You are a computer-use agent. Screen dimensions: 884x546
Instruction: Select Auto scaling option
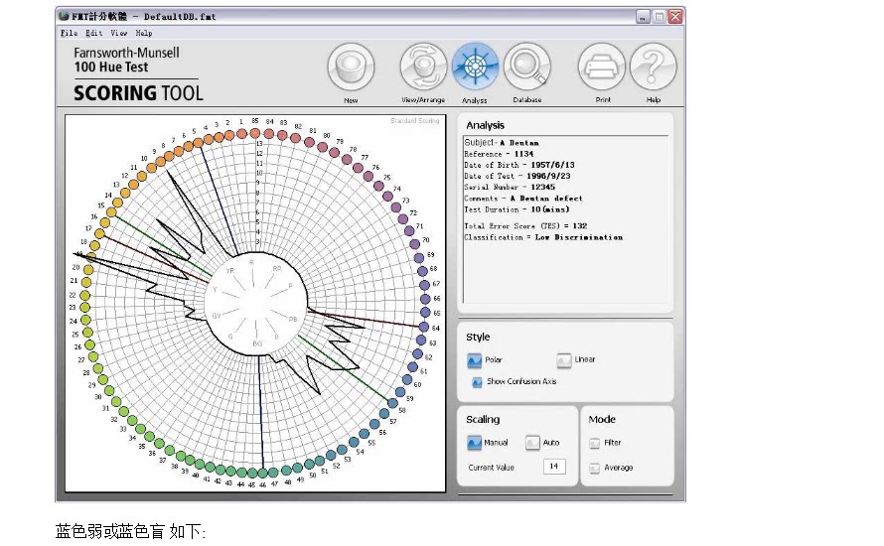pyautogui.click(x=532, y=443)
